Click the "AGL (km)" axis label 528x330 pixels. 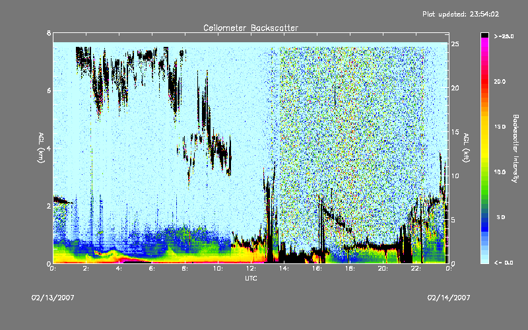pyautogui.click(x=41, y=148)
